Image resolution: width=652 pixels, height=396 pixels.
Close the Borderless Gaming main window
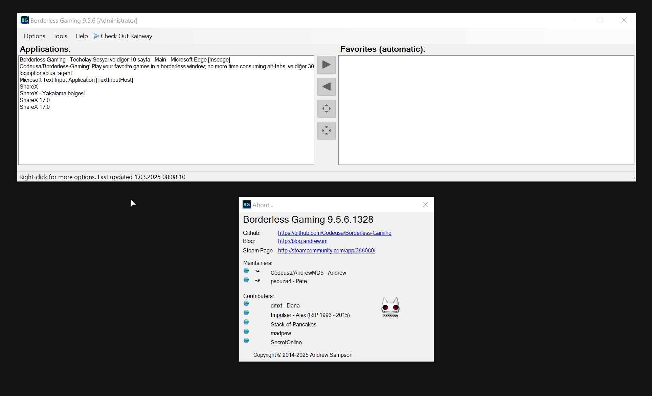[x=624, y=20]
